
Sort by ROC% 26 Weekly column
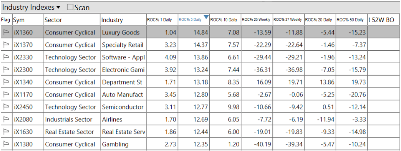pyautogui.click(x=256, y=20)
